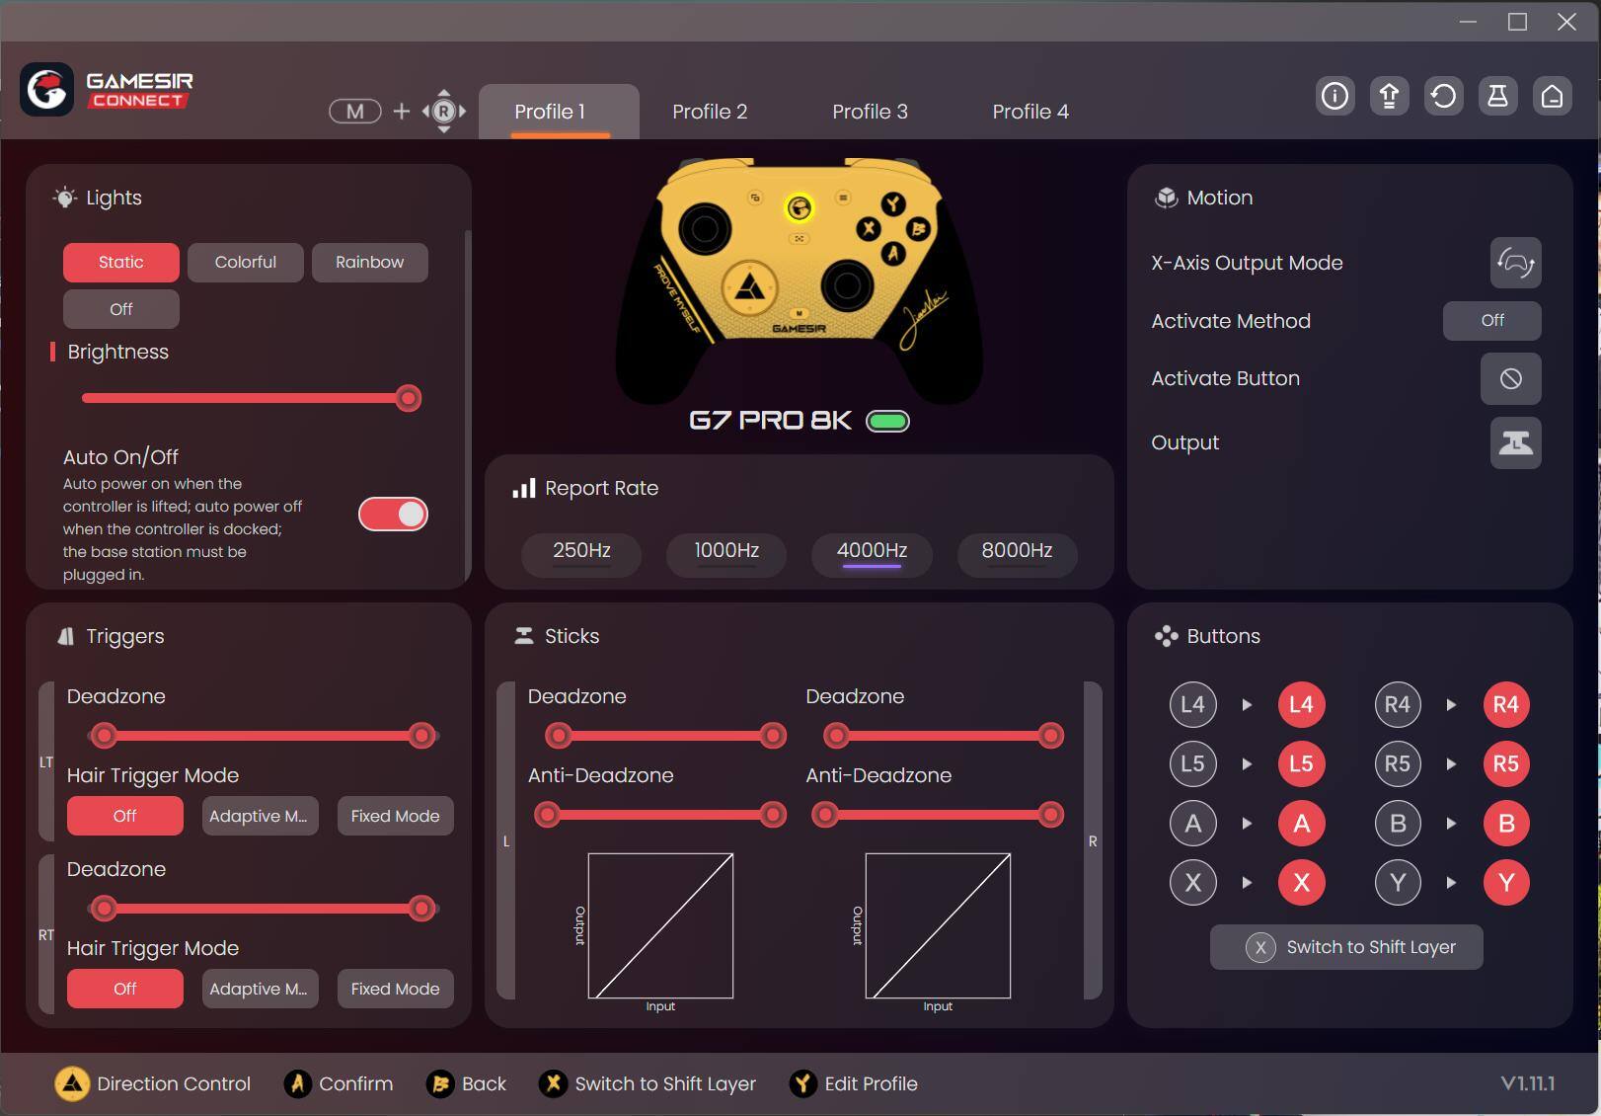Click Direction Control hint in footer
Screen dimensions: 1601x1116
click(153, 1084)
